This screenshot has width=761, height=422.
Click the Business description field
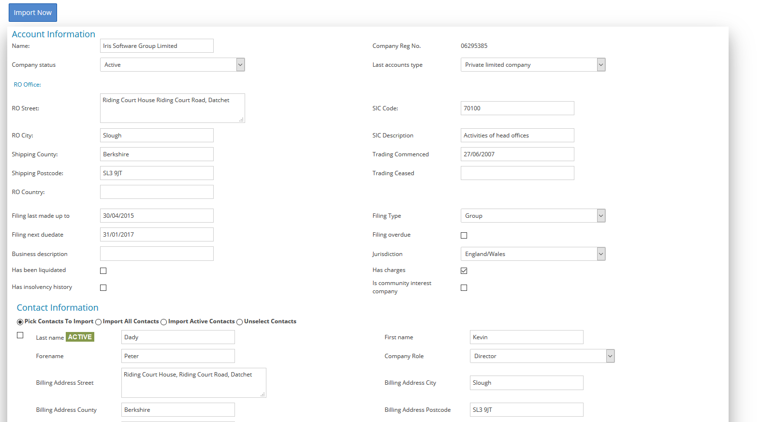click(157, 254)
